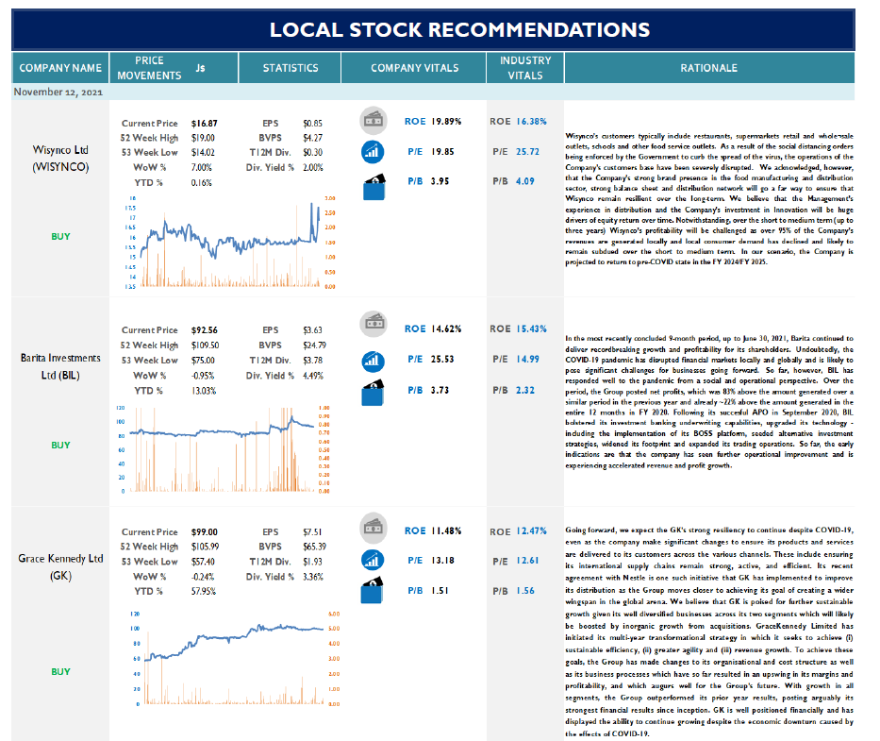This screenshot has width=880, height=741.
Task: Click Barita's BUY recommendation
Action: click(x=60, y=445)
